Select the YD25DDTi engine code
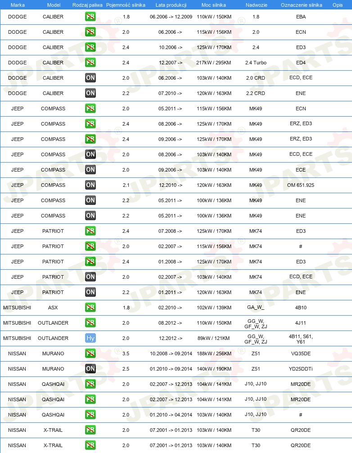This screenshot has height=453, width=352. click(301, 369)
